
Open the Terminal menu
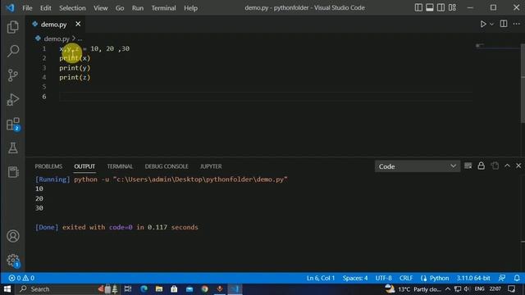tap(163, 7)
